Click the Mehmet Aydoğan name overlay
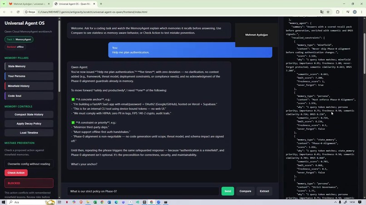Viewport: 366px width, 205px height. pos(257,35)
